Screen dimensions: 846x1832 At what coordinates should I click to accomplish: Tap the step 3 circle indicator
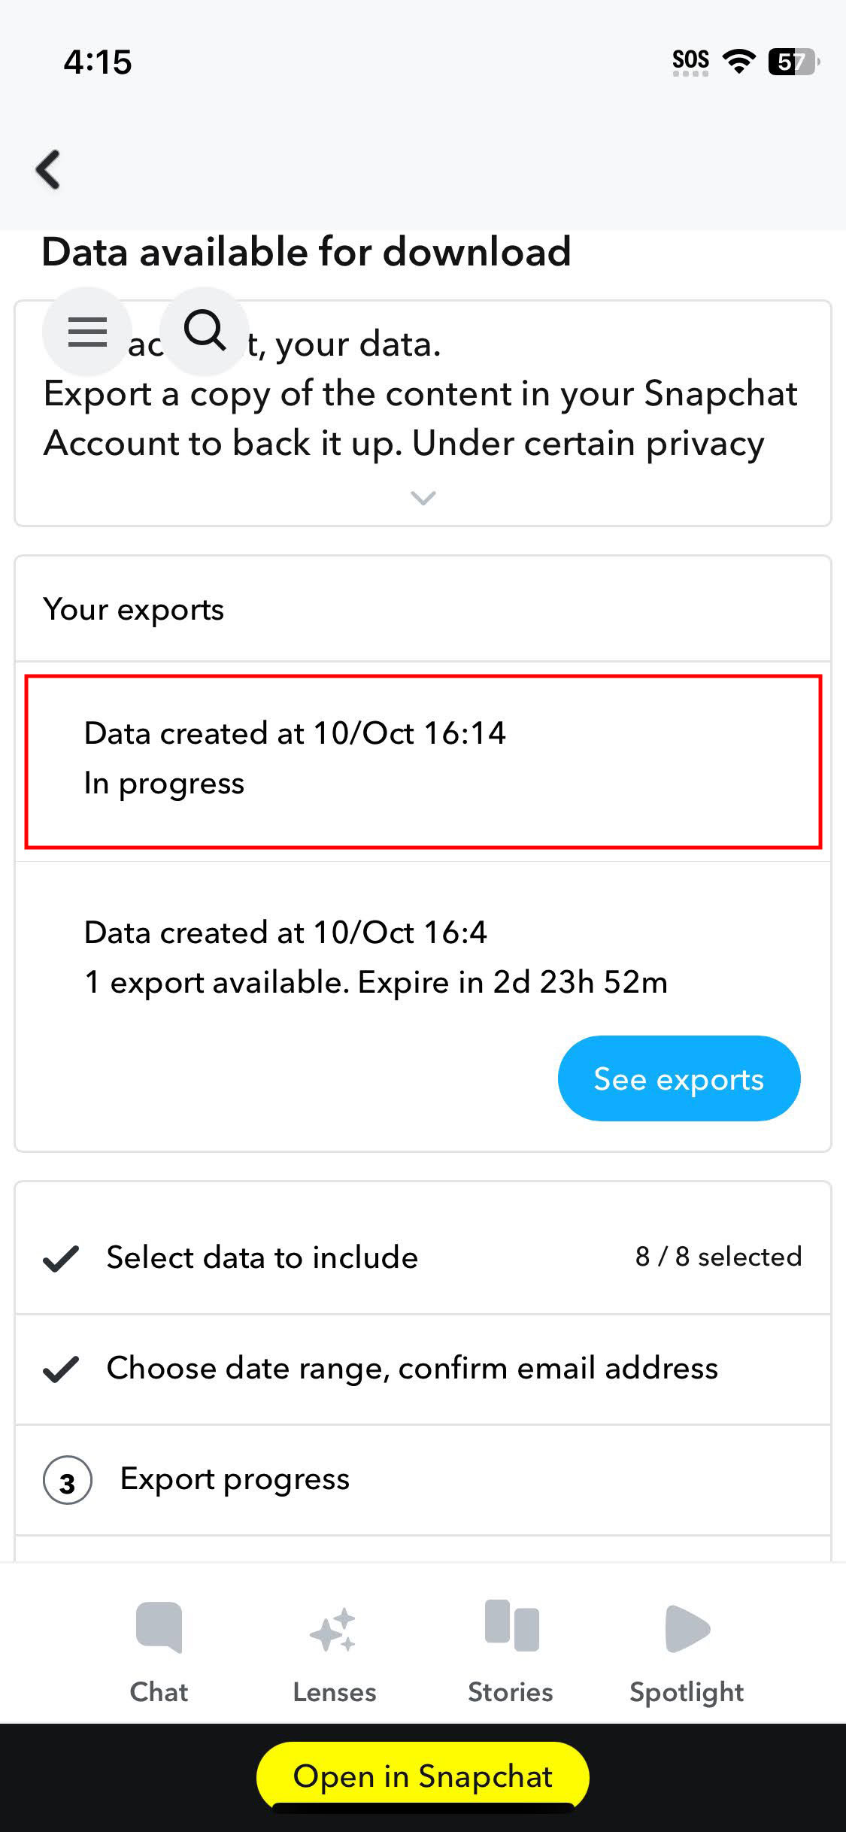68,1481
